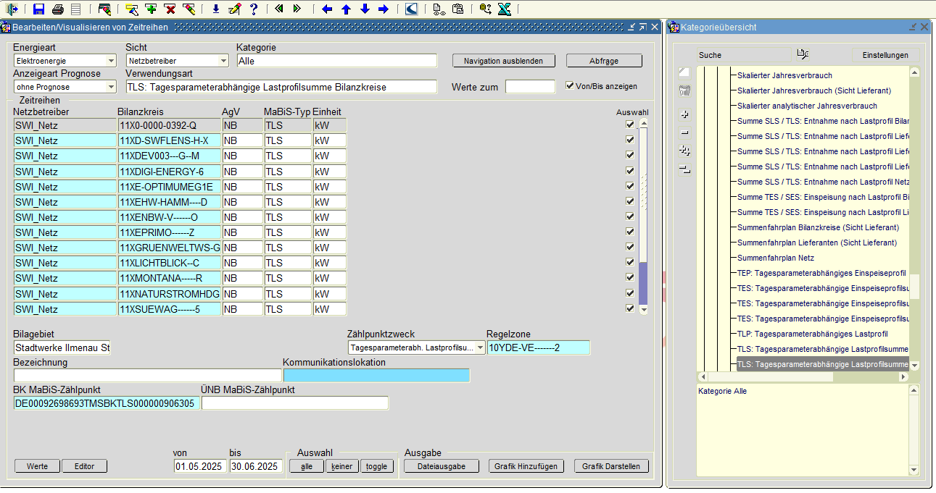This screenshot has height=493, width=936.
Task: Open the Zählpunktzweck dropdown
Action: click(x=481, y=348)
